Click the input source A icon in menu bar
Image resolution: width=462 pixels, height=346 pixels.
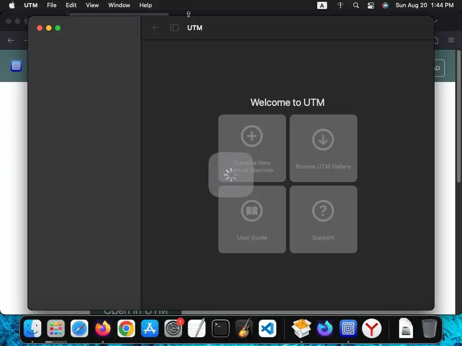coord(322,5)
